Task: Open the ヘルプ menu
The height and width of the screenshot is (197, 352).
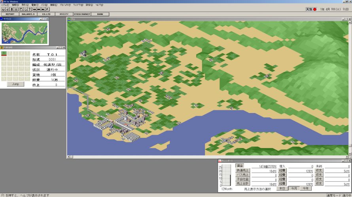Action: [99, 5]
